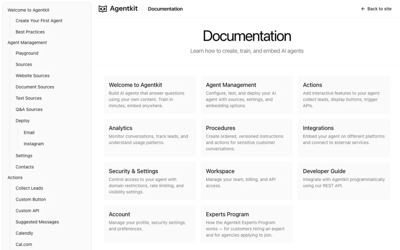Open the Workspace card
This screenshot has width=400, height=250.
pyautogui.click(x=247, y=181)
